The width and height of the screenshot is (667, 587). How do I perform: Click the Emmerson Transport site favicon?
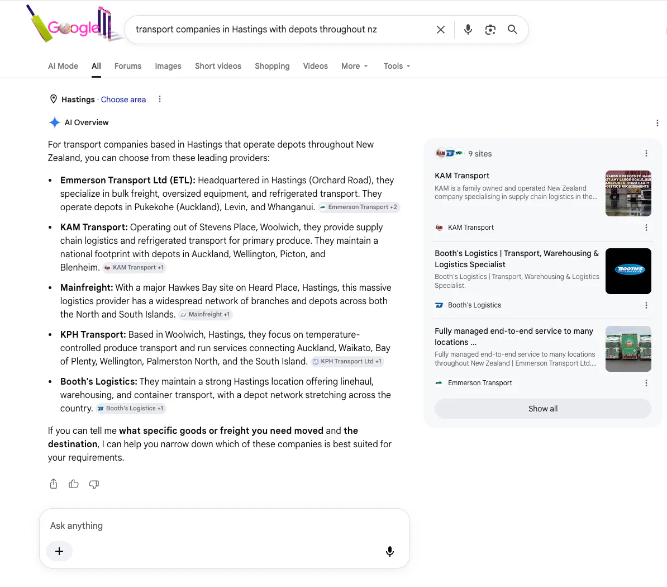tap(439, 383)
